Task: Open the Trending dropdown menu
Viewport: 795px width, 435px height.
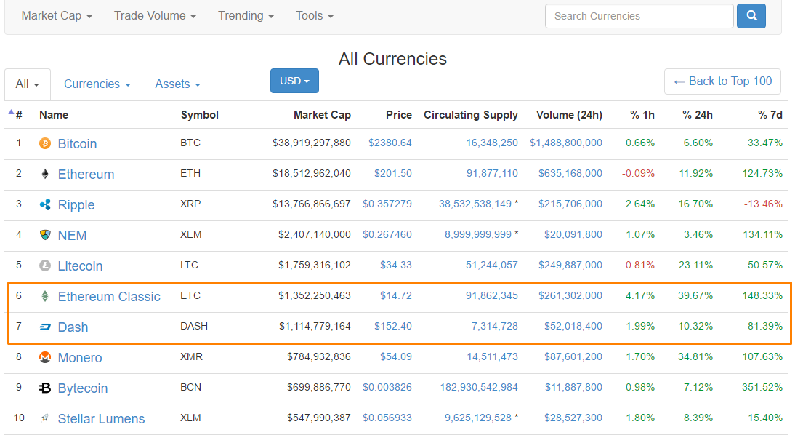Action: tap(246, 16)
